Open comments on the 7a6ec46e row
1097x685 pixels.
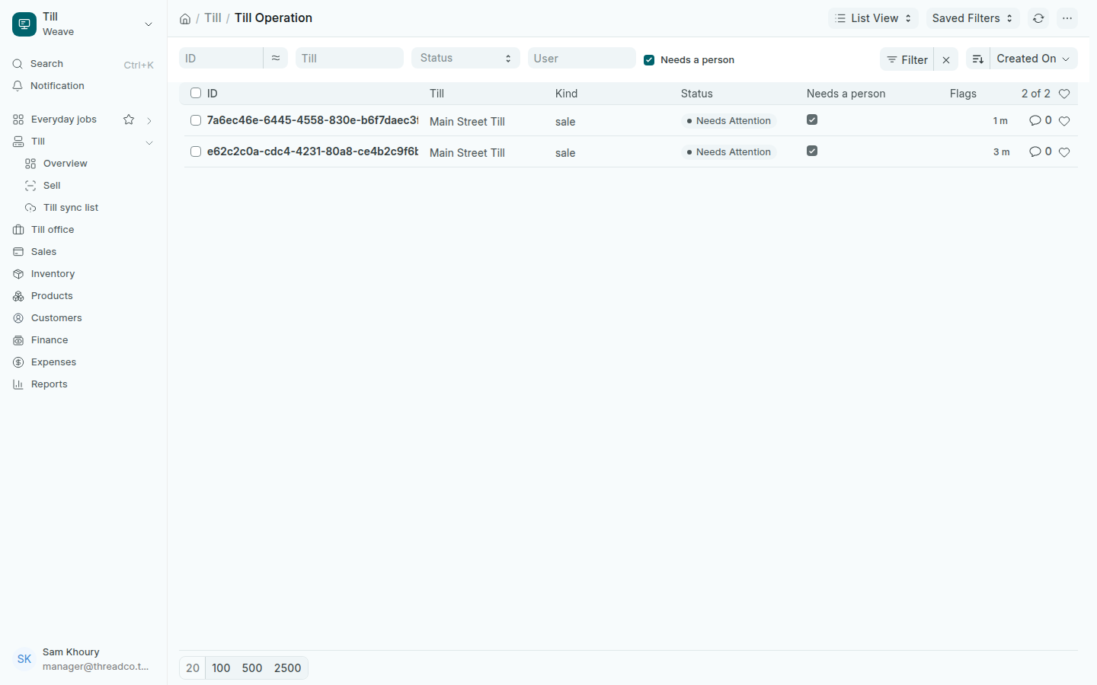point(1040,120)
